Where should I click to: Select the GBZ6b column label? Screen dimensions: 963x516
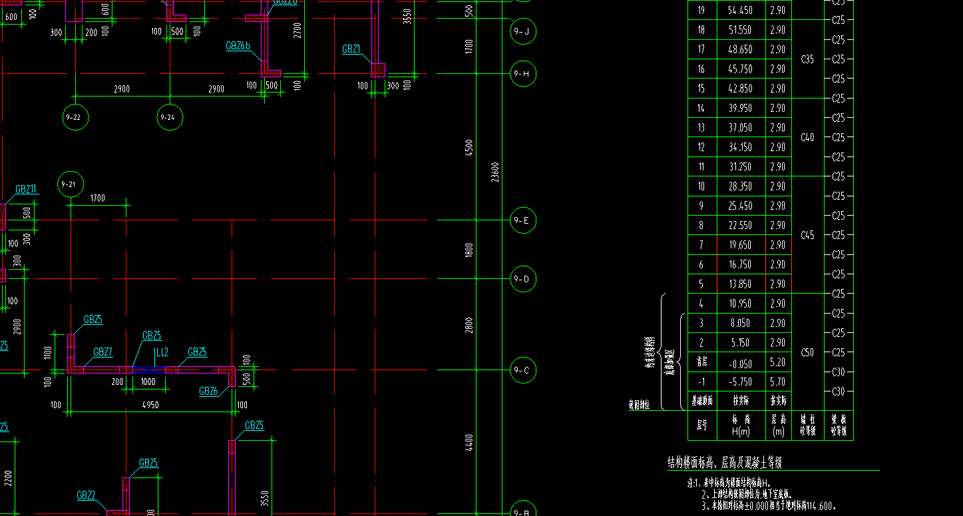tap(238, 46)
